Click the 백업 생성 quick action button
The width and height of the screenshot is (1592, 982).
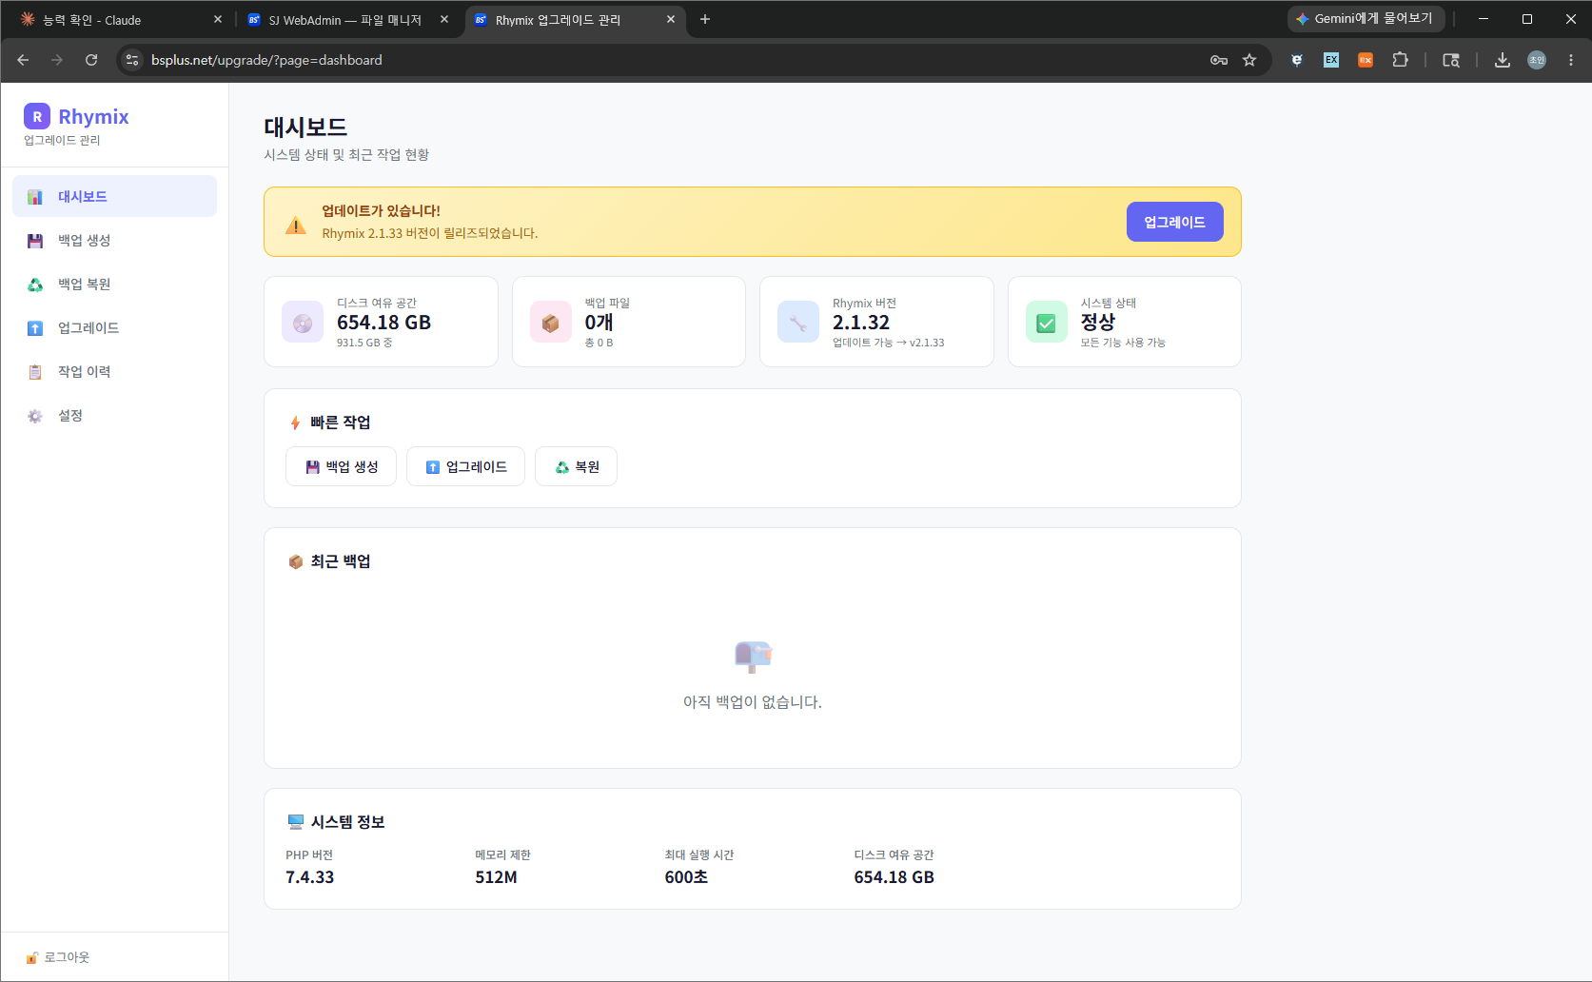[x=341, y=466]
